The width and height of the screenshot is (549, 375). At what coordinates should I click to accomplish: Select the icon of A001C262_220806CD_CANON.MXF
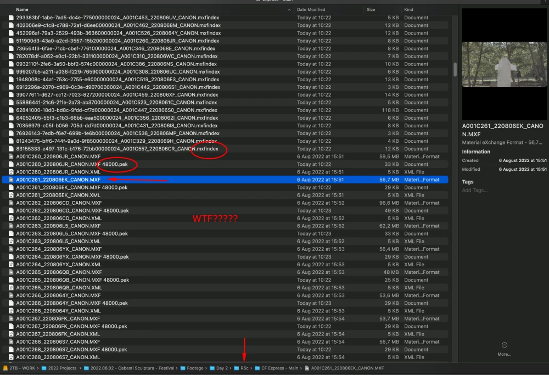(x=11, y=203)
